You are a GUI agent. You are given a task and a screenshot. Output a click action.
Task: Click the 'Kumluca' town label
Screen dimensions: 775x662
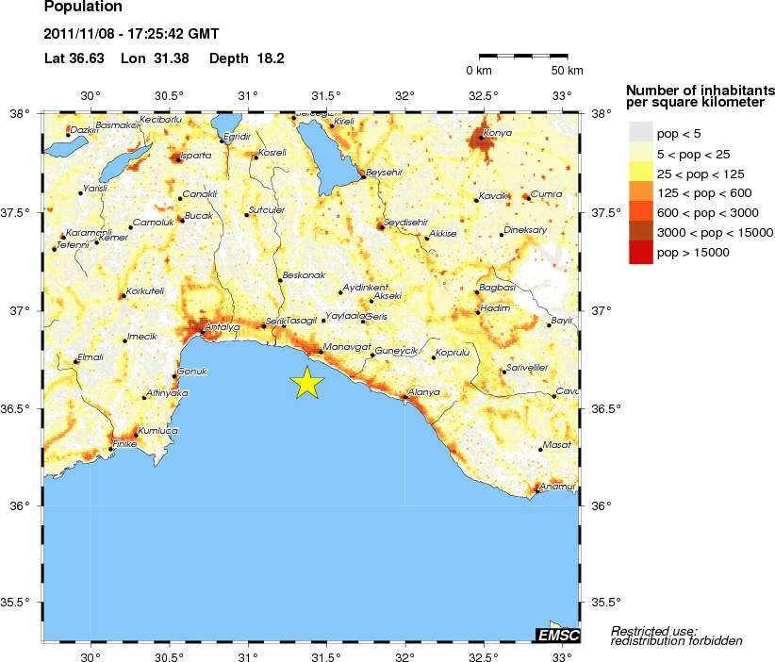[x=155, y=431]
